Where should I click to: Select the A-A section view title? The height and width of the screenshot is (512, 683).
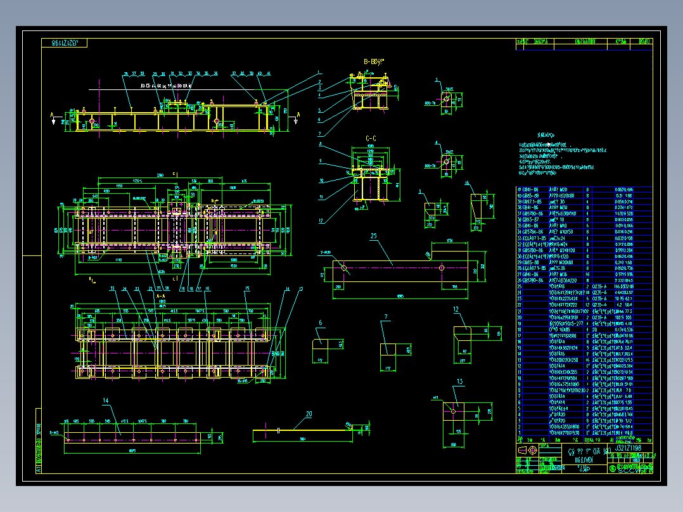pos(161,296)
